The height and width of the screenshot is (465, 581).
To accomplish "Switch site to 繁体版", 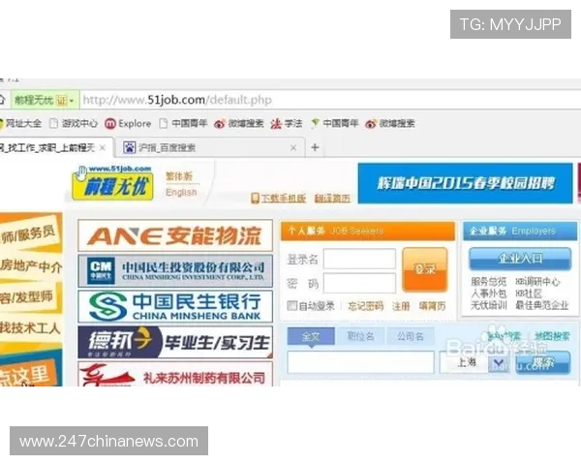I will [x=179, y=176].
